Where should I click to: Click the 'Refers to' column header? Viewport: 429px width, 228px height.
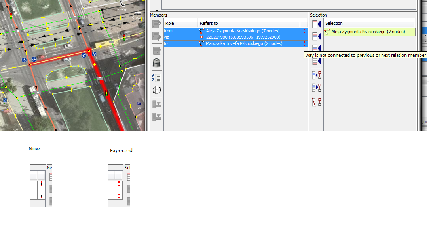pyautogui.click(x=249, y=23)
